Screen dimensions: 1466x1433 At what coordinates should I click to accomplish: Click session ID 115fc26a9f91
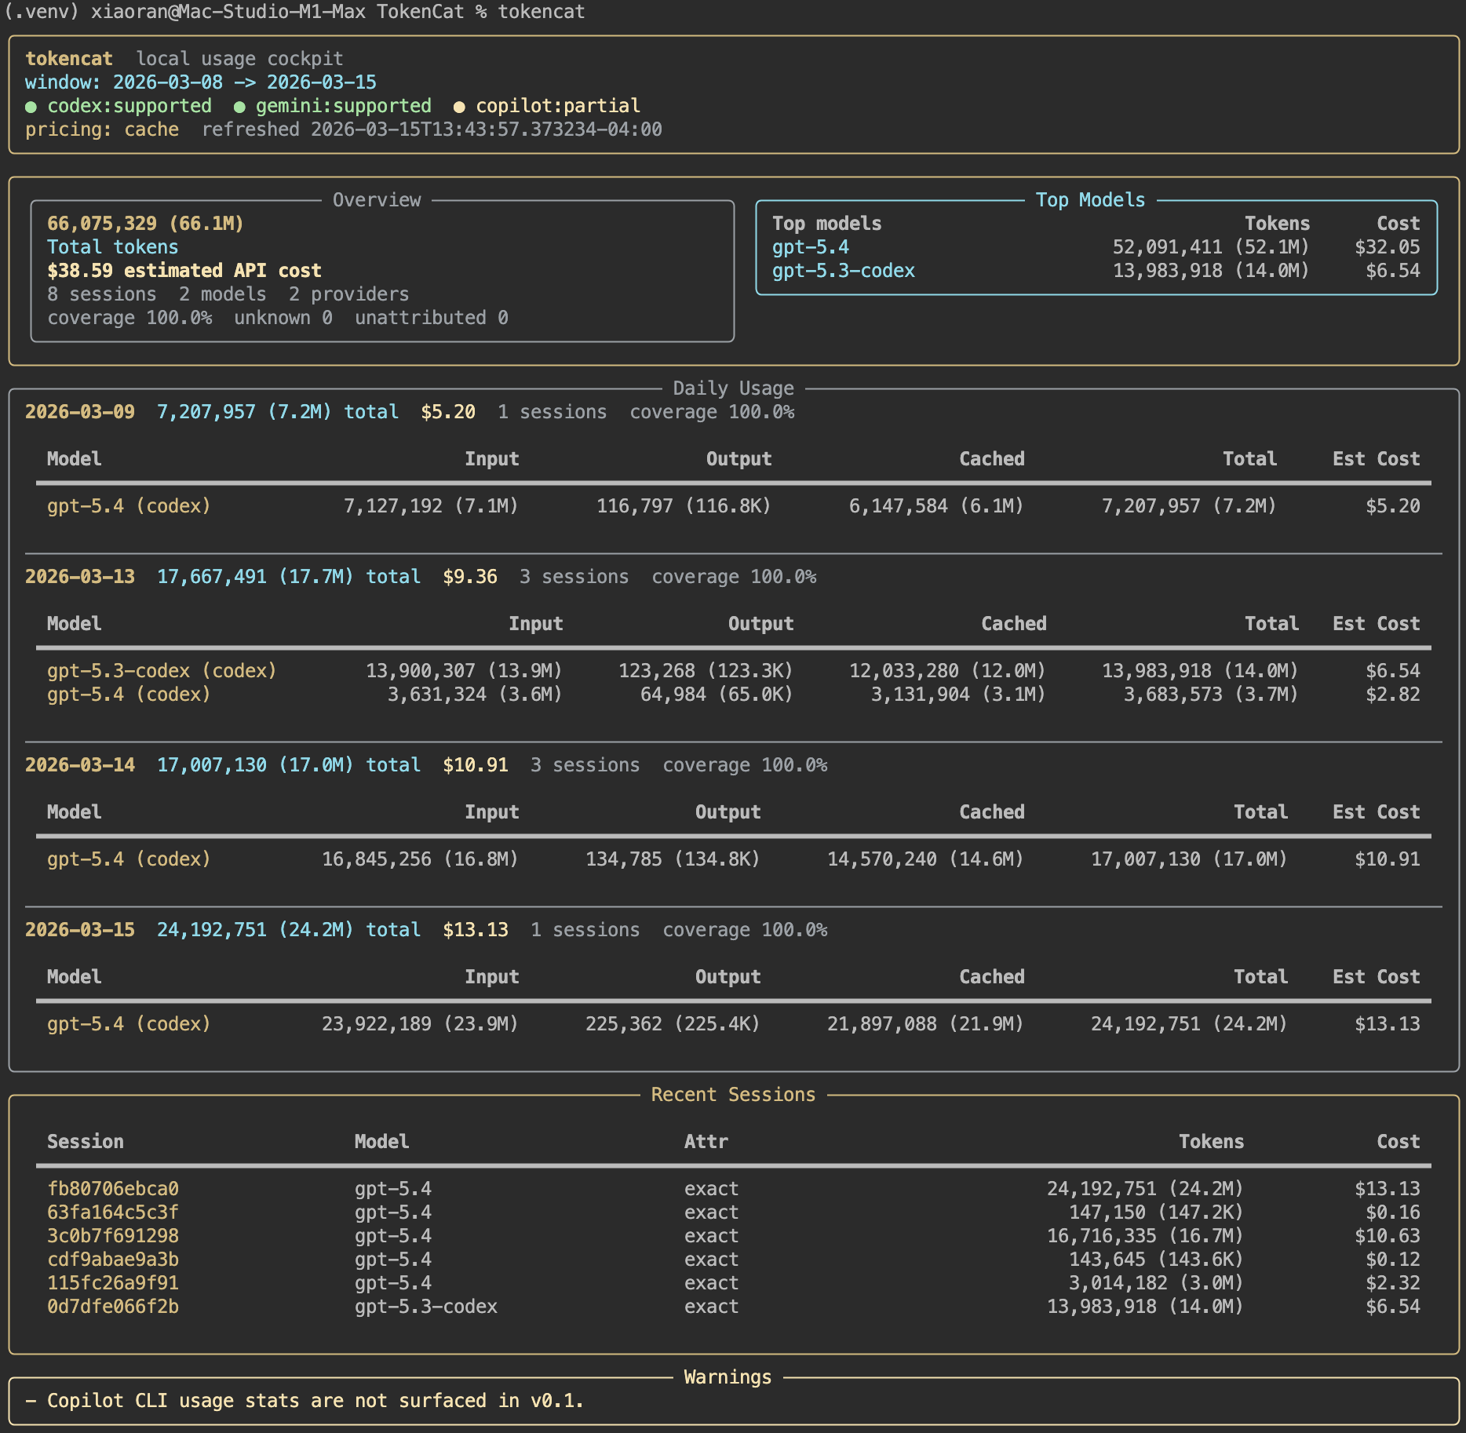[113, 1283]
